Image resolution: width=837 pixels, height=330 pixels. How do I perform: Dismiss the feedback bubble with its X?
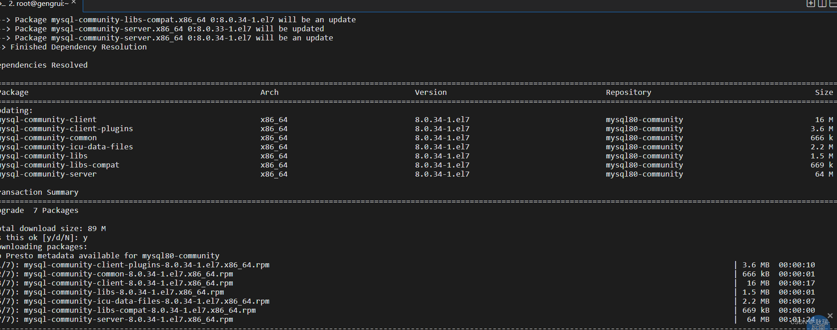coord(830,315)
